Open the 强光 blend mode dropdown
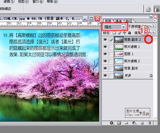160x133 pixels. tap(123, 27)
